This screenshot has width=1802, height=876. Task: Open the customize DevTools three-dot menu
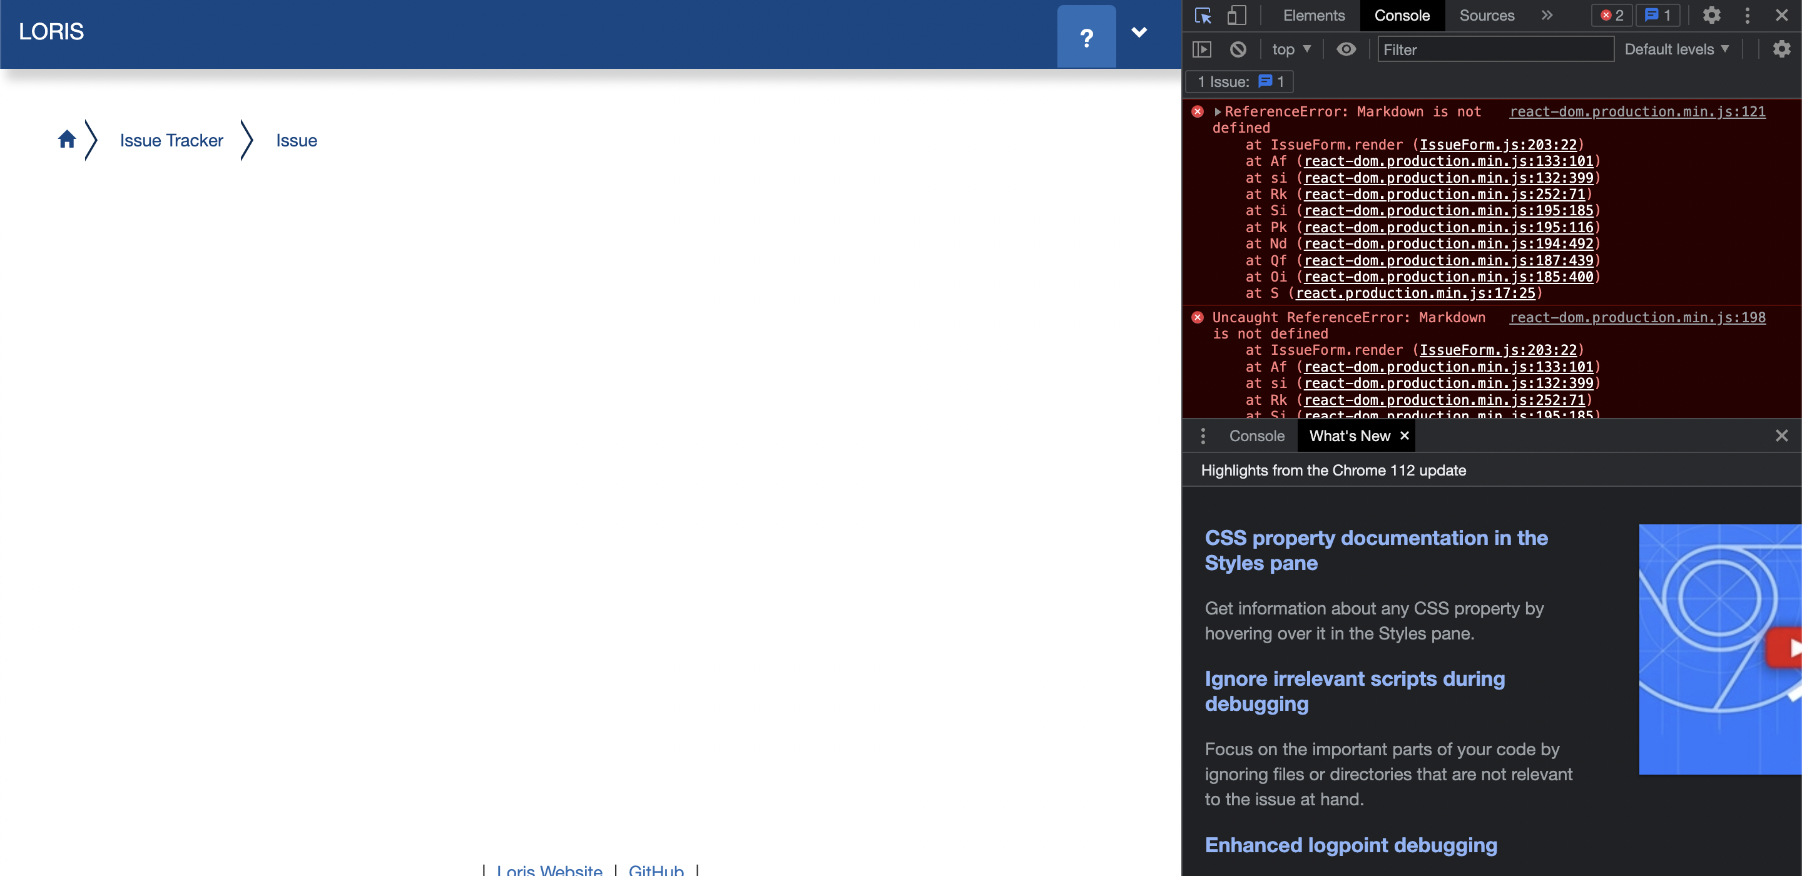[1747, 14]
